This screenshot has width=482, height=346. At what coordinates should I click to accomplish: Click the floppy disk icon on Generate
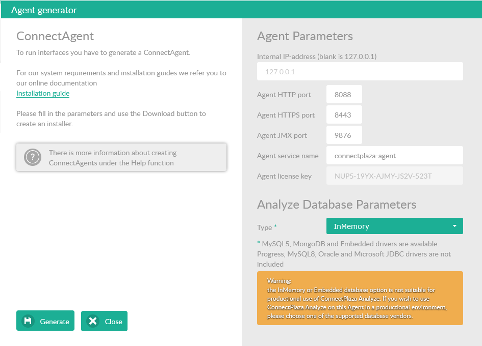tap(28, 321)
